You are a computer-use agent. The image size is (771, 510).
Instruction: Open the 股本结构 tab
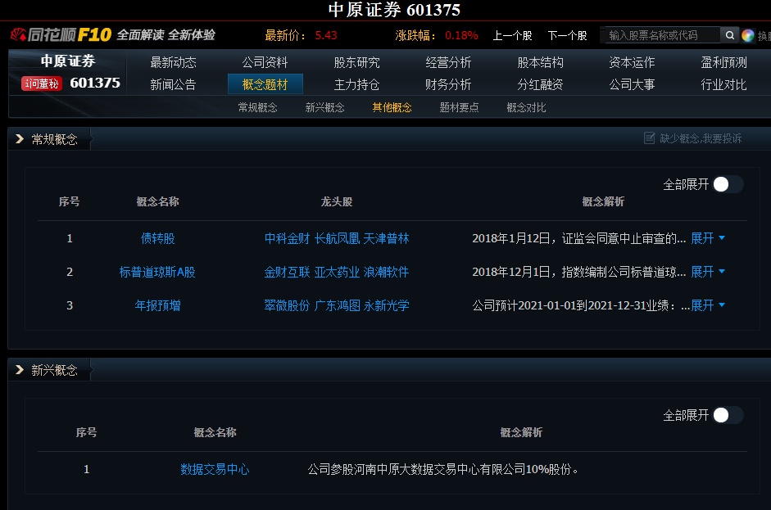tap(540, 62)
